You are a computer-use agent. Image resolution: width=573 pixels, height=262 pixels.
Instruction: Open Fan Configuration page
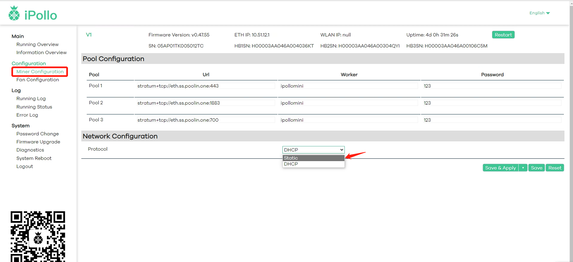pos(37,80)
